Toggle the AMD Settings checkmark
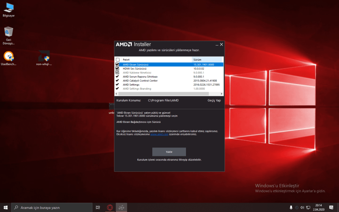This screenshot has height=212, width=339. pos(117,85)
